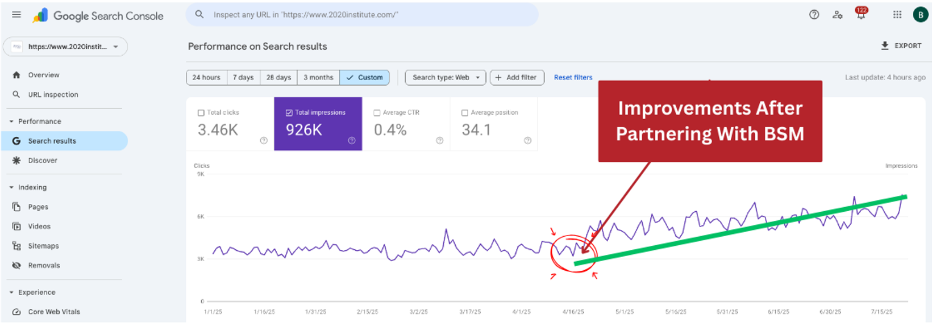Open the user settings people icon
The height and width of the screenshot is (327, 932).
838,15
